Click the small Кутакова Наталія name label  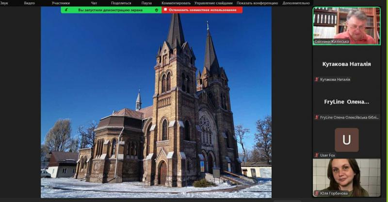point(335,79)
